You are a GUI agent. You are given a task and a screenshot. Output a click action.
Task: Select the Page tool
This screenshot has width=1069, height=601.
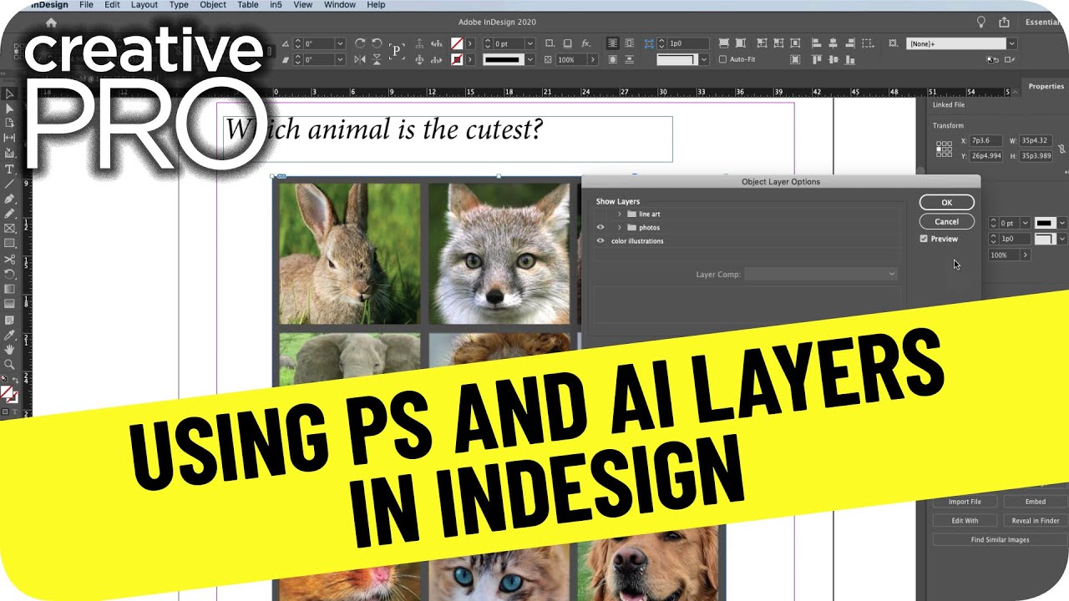pyautogui.click(x=9, y=124)
